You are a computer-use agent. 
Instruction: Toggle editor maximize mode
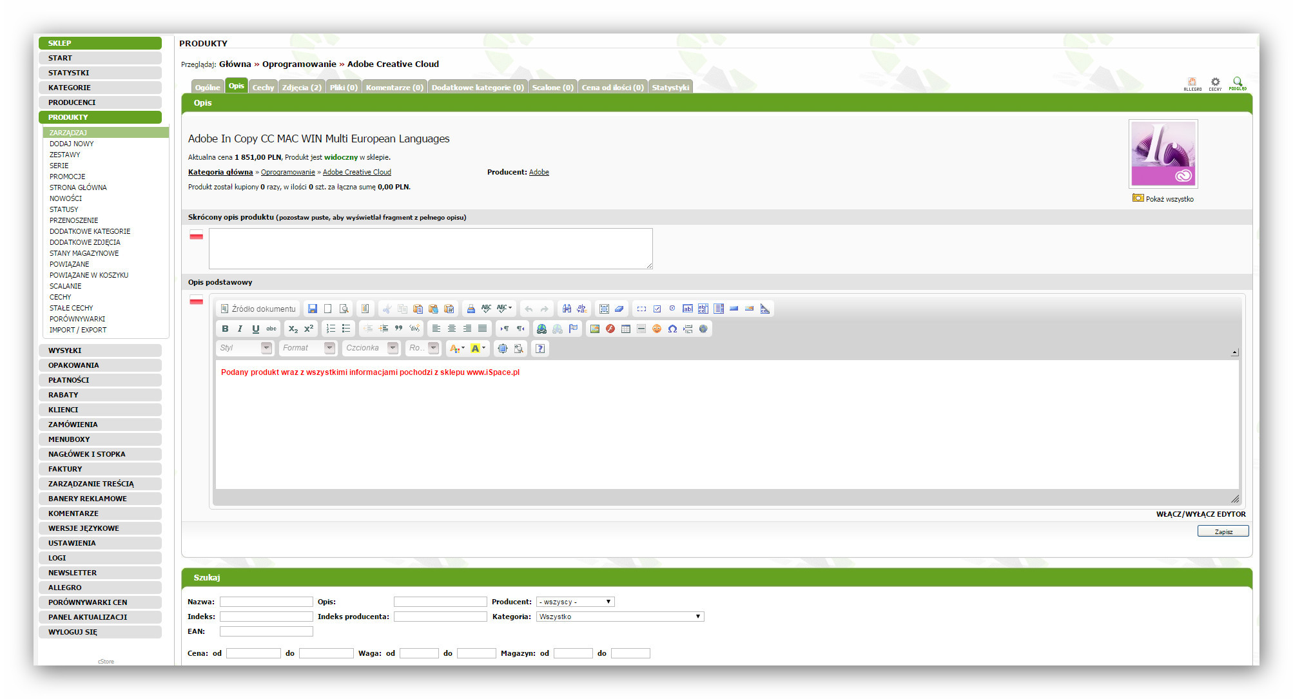pyautogui.click(x=503, y=349)
